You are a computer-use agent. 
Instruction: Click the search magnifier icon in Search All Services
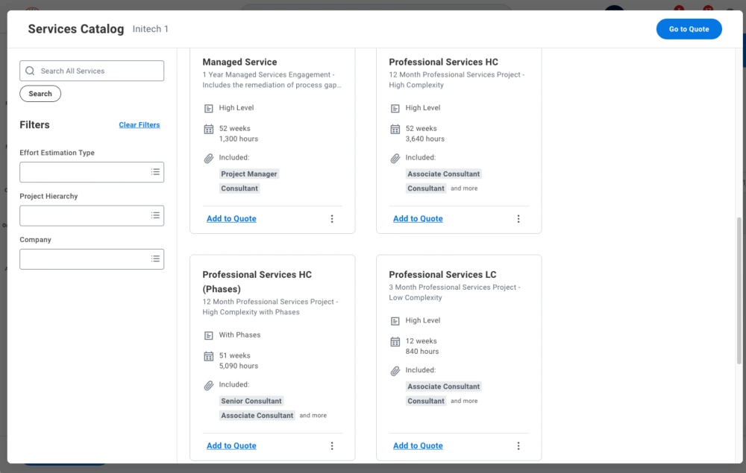[x=30, y=71]
